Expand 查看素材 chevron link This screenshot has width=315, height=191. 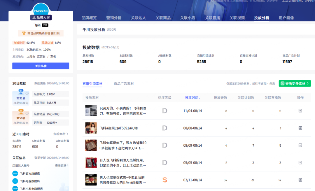(61, 134)
